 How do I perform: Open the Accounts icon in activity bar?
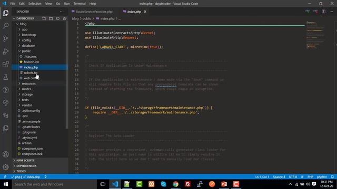click(x=6, y=154)
